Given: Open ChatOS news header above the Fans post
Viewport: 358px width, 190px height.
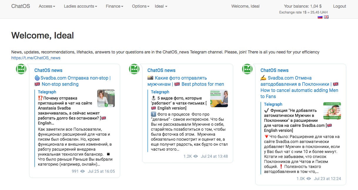Looking at the screenshot, I should point(275,70).
